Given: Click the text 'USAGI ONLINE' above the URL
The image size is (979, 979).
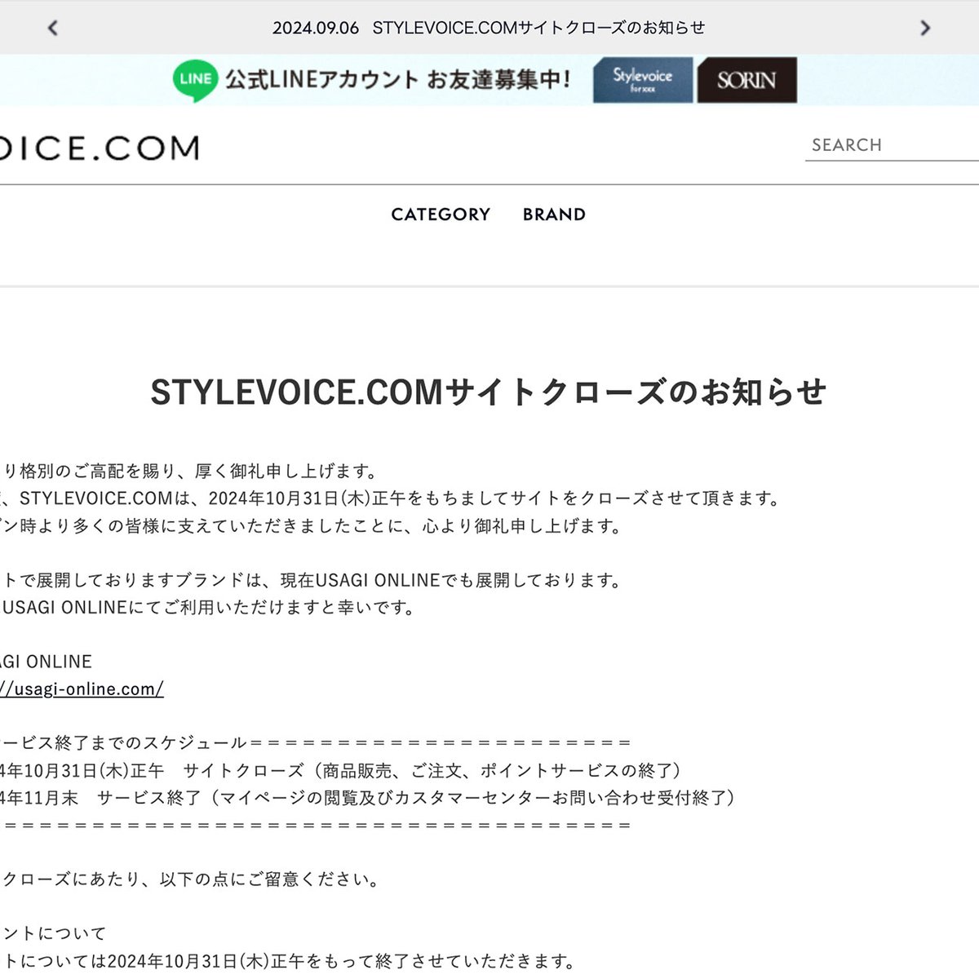Looking at the screenshot, I should tap(46, 662).
